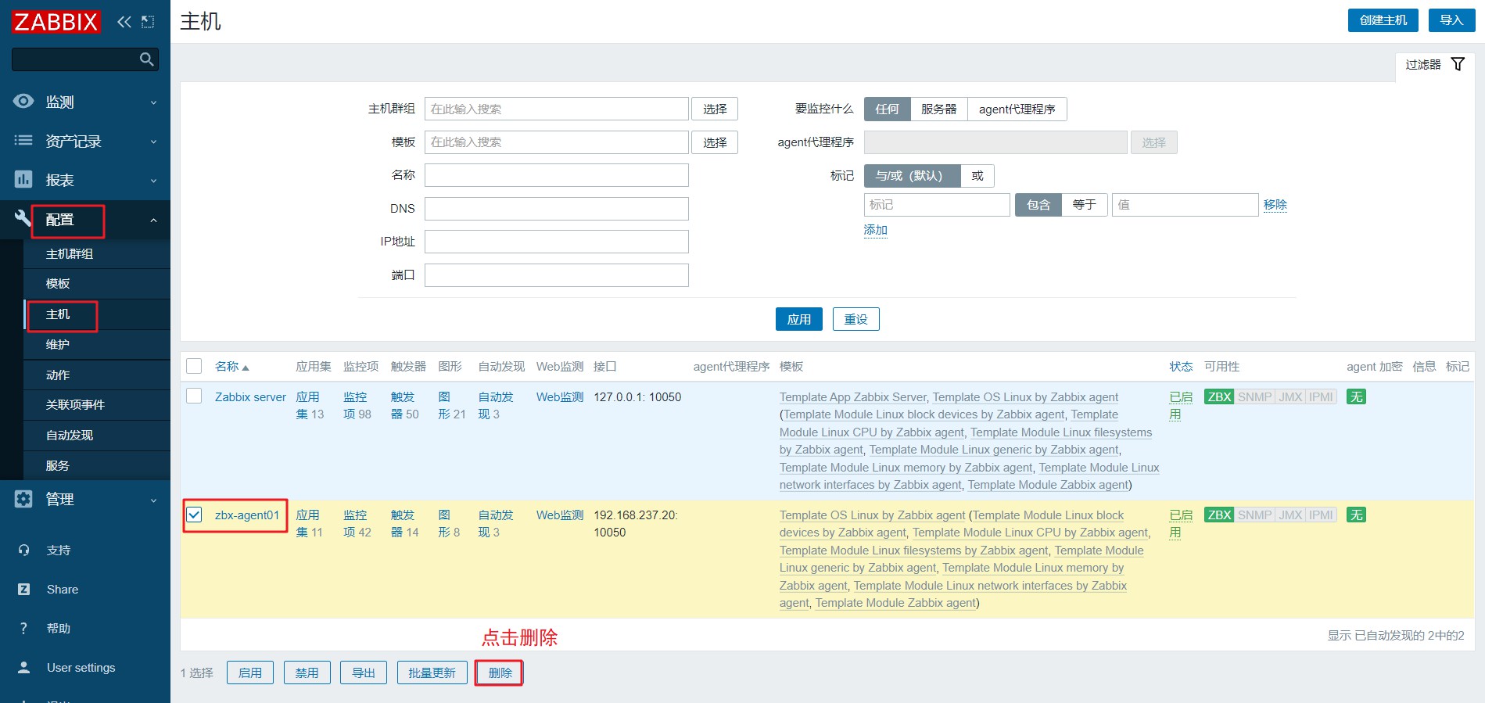Click the Zabbix logo
The height and width of the screenshot is (703, 1485).
pos(56,21)
